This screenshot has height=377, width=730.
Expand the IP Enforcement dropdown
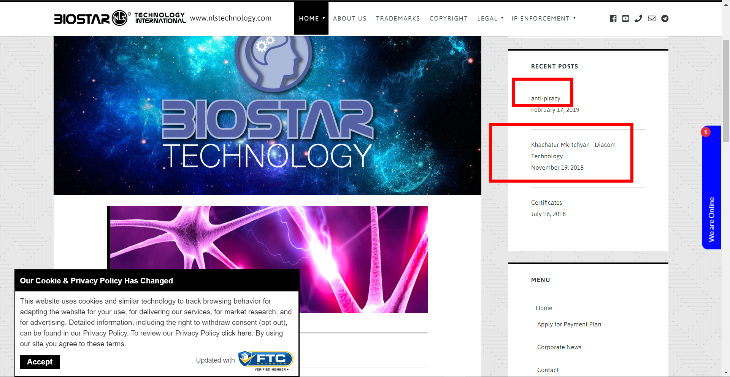point(543,18)
